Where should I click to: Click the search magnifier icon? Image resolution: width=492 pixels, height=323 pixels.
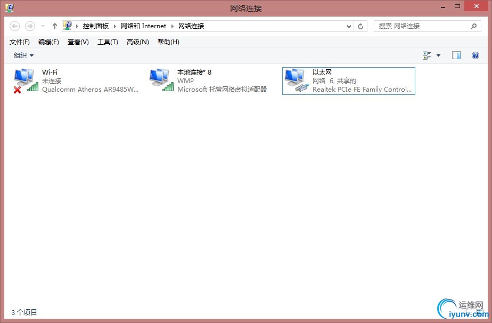[473, 26]
